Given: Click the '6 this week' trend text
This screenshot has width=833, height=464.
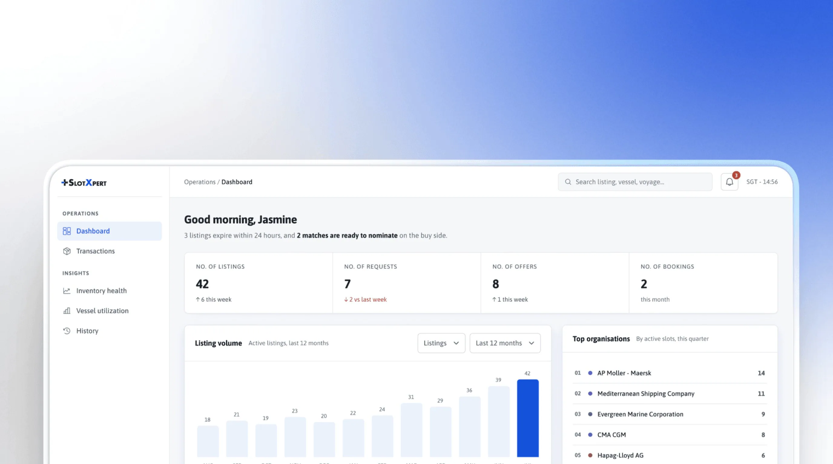Looking at the screenshot, I should click(x=213, y=299).
